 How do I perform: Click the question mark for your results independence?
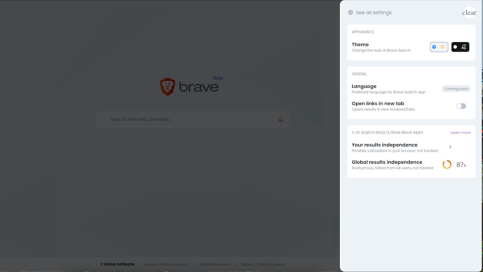(x=450, y=147)
